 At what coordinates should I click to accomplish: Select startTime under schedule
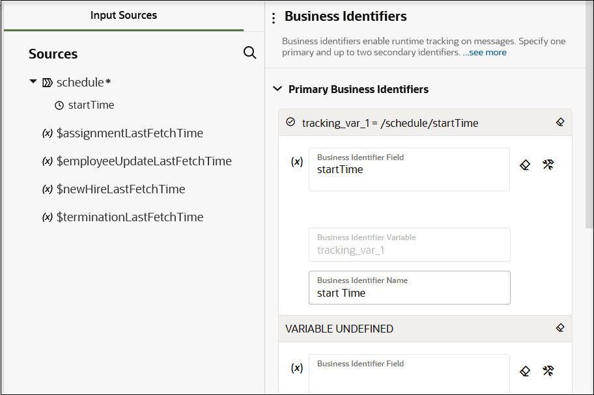click(91, 105)
